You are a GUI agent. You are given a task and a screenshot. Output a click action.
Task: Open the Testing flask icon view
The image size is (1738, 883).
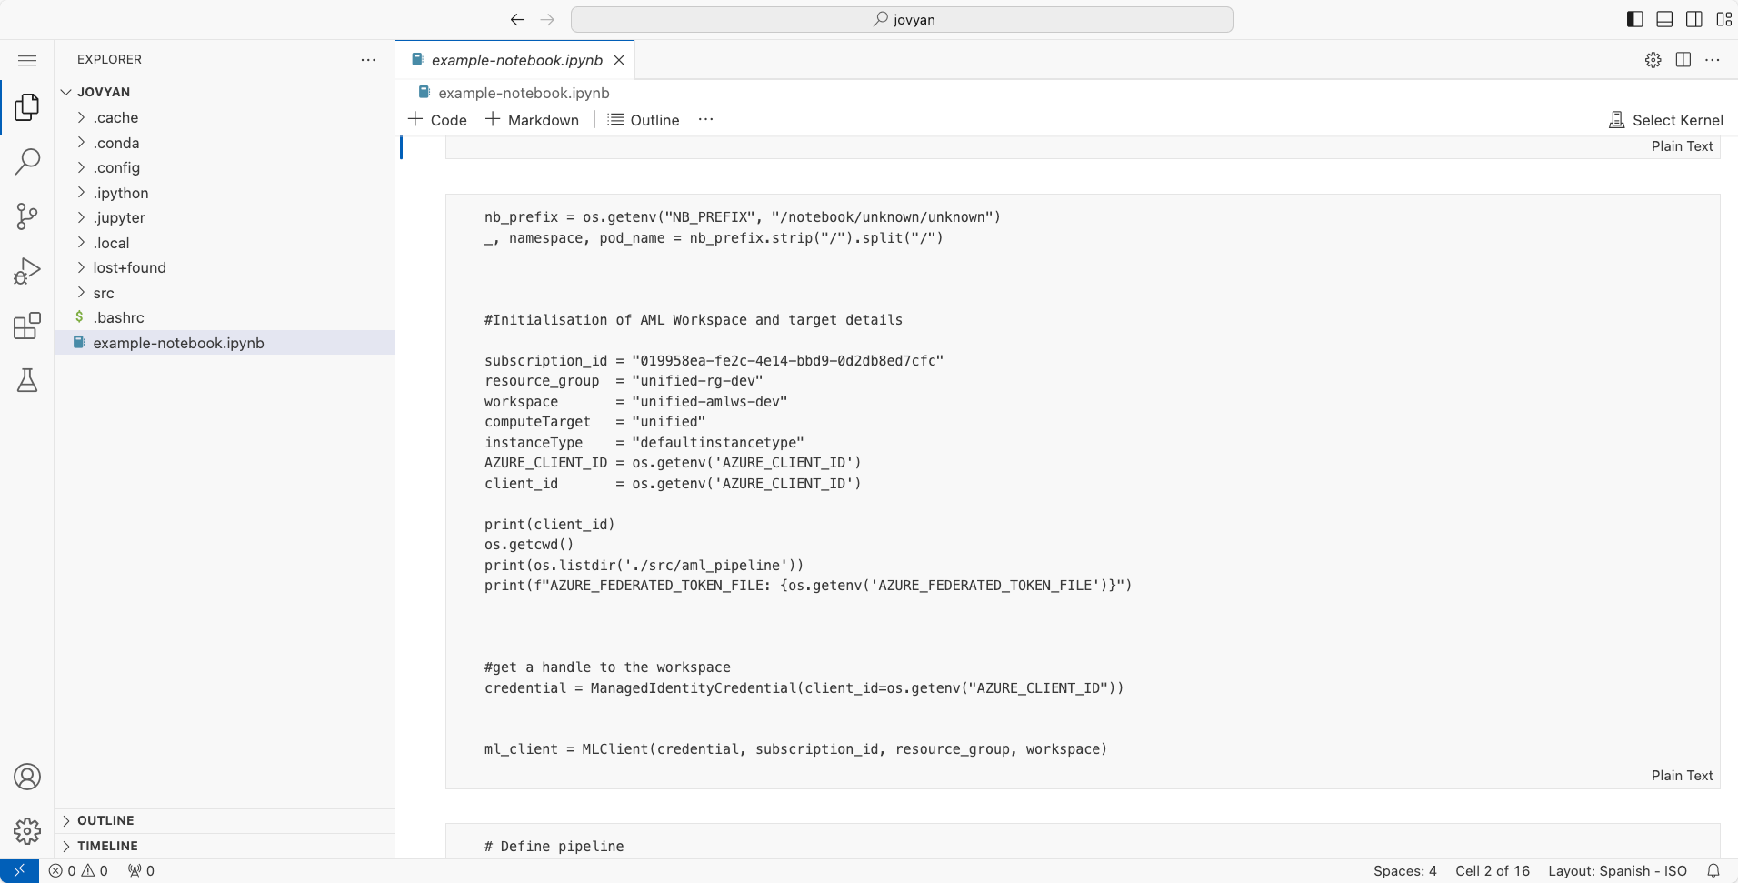[x=27, y=380]
